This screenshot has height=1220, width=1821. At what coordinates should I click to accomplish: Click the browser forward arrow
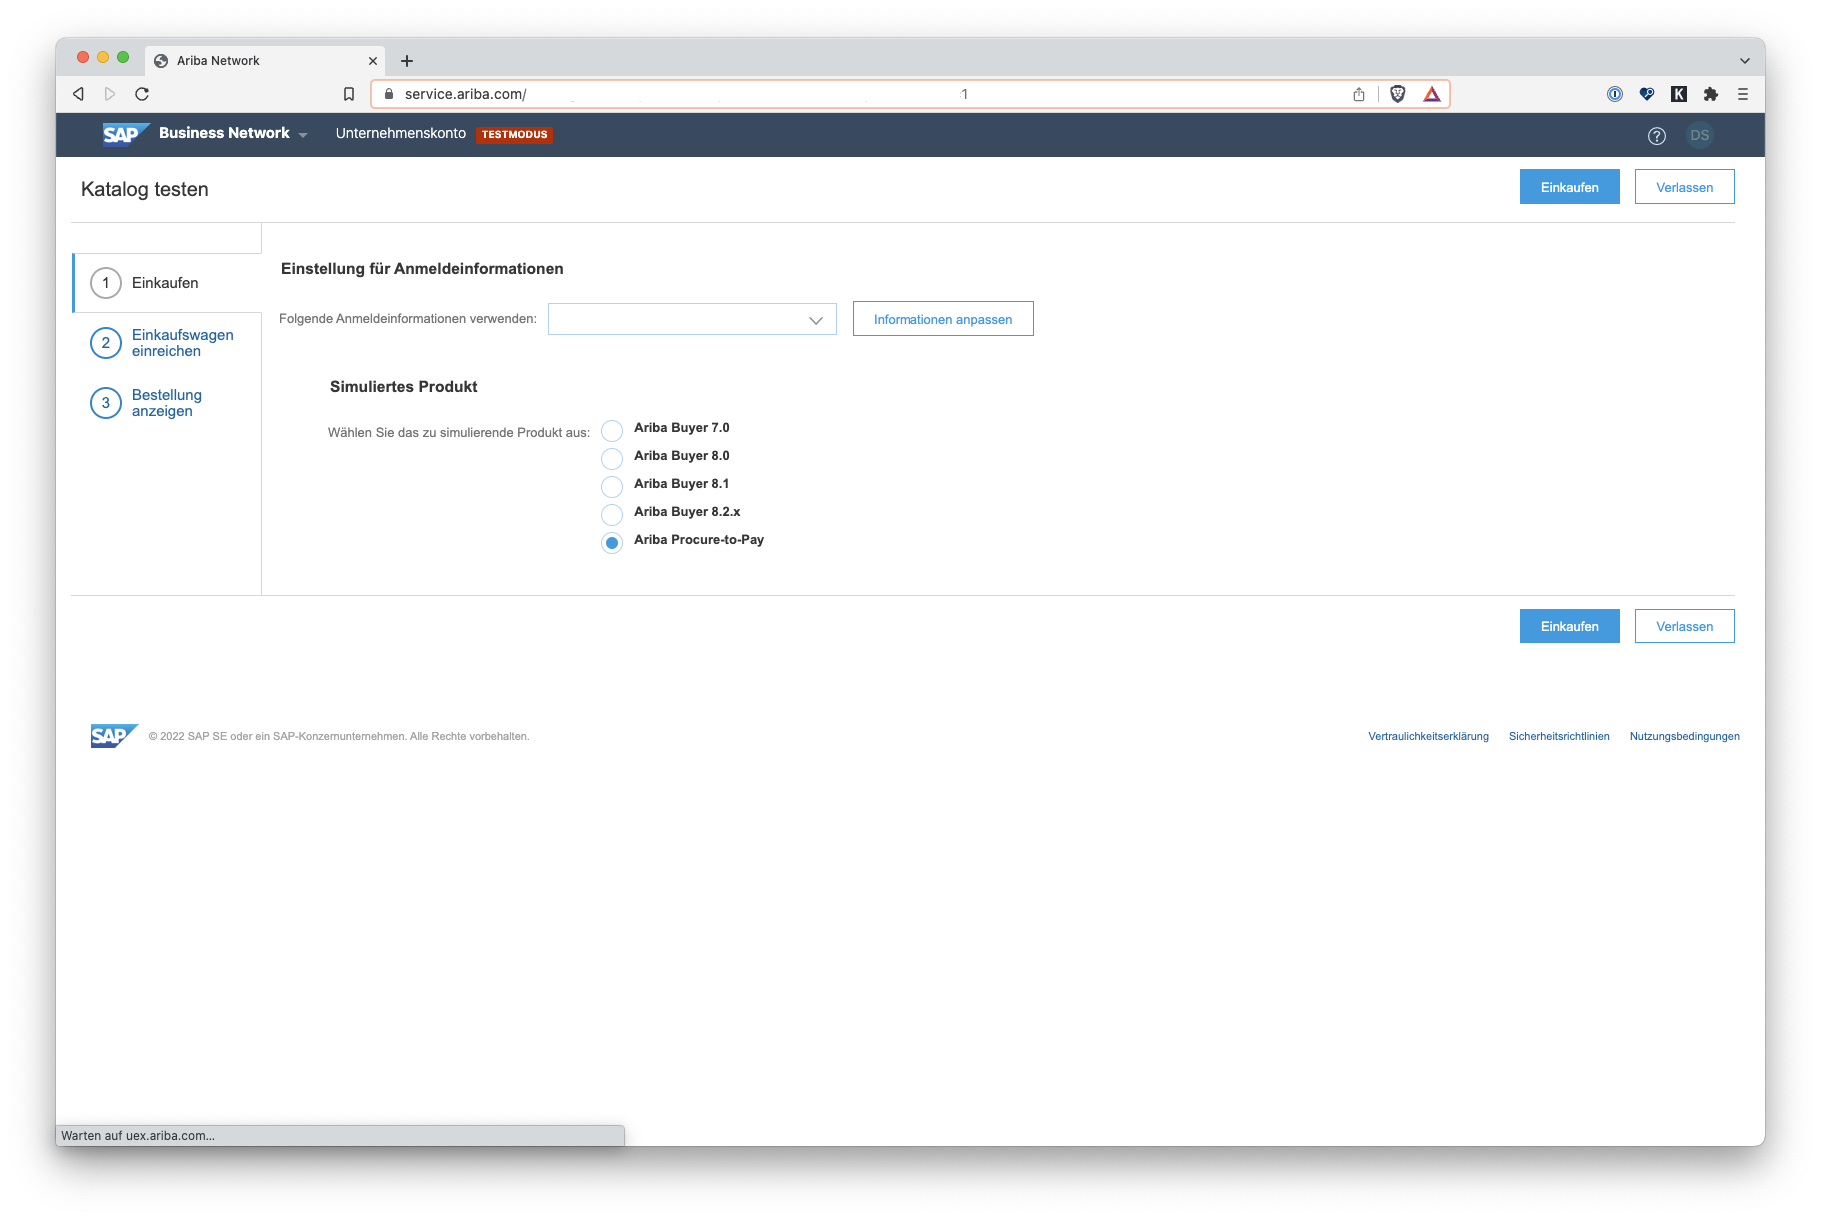click(x=110, y=94)
